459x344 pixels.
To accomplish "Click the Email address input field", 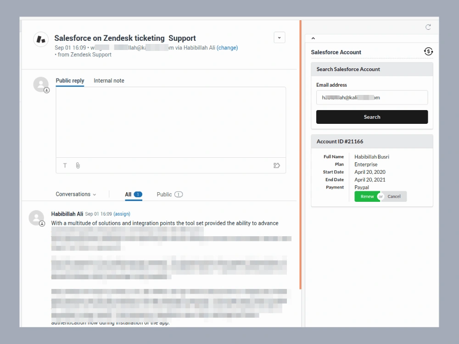I will [372, 97].
